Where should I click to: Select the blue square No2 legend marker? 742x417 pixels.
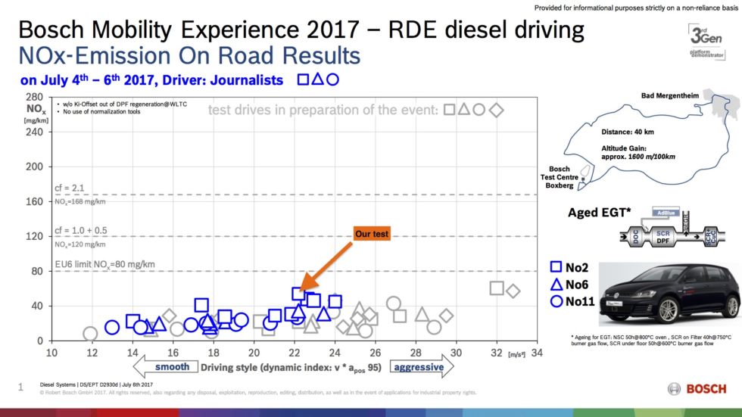(x=556, y=266)
